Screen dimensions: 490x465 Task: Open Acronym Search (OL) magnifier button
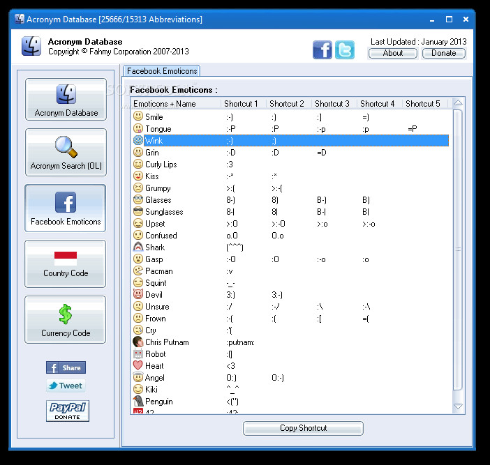66,152
